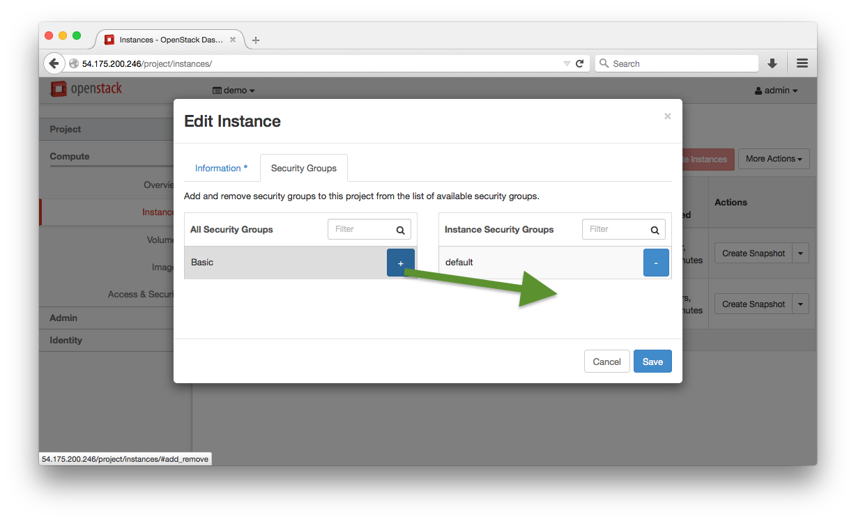
Task: Focus the Instance Security Groups filter field
Action: (616, 229)
